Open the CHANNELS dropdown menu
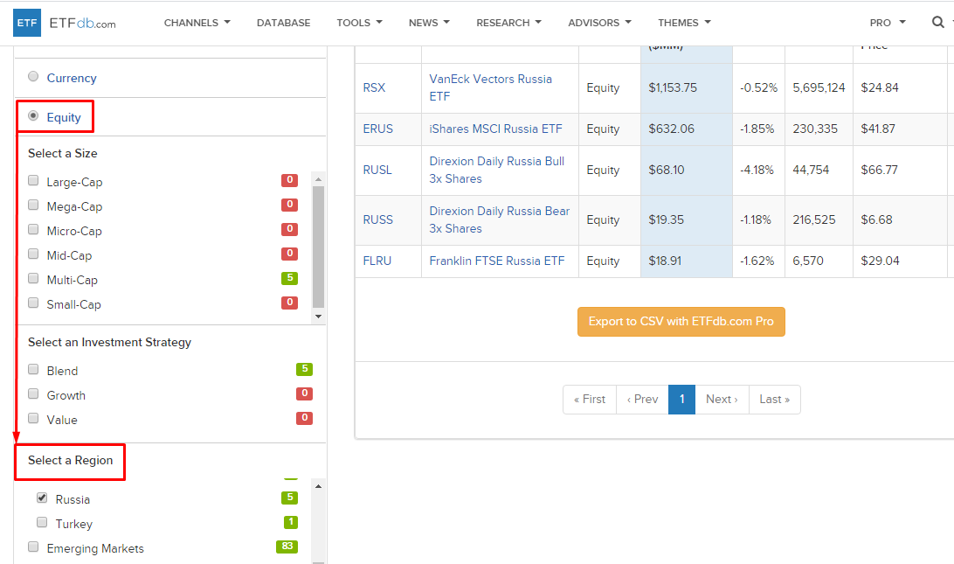This screenshot has height=564, width=954. (197, 23)
